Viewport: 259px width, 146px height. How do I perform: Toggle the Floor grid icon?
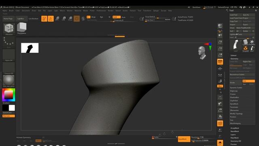220,69
